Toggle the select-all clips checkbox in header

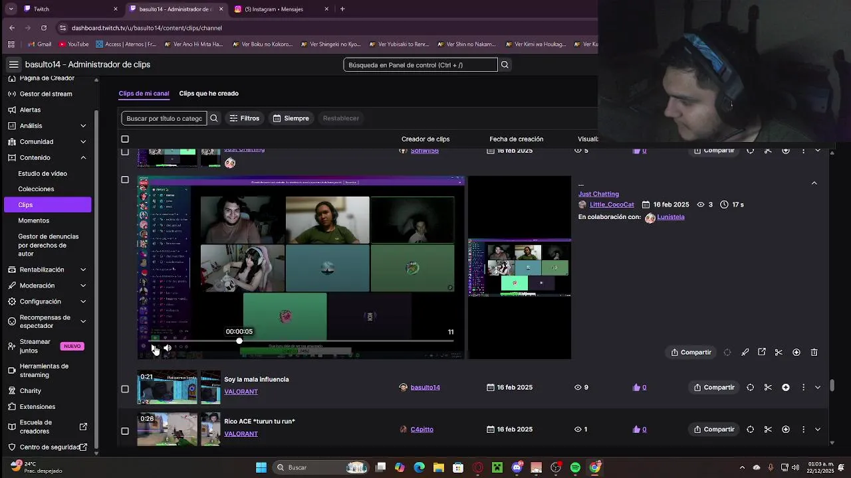(x=125, y=139)
